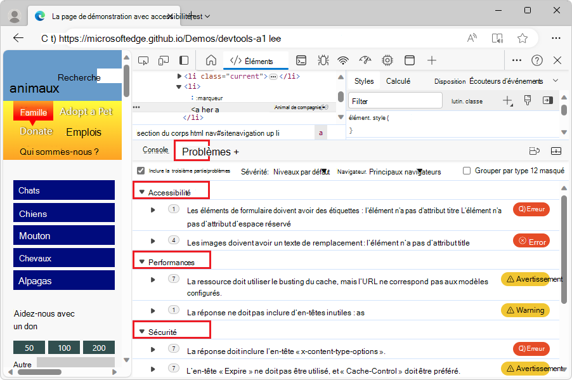Image resolution: width=572 pixels, height=380 pixels.
Task: Add more tools with plus icon
Action: [x=432, y=60]
